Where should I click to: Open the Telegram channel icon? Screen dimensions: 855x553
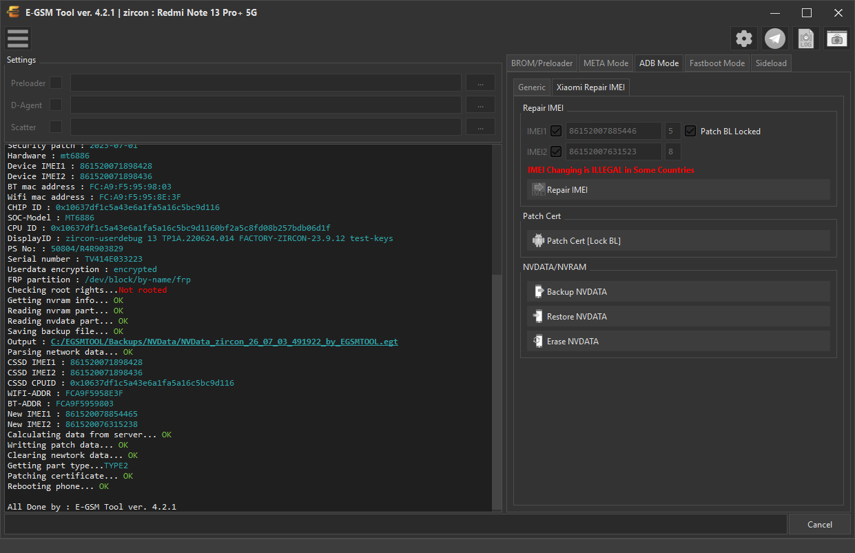point(775,39)
